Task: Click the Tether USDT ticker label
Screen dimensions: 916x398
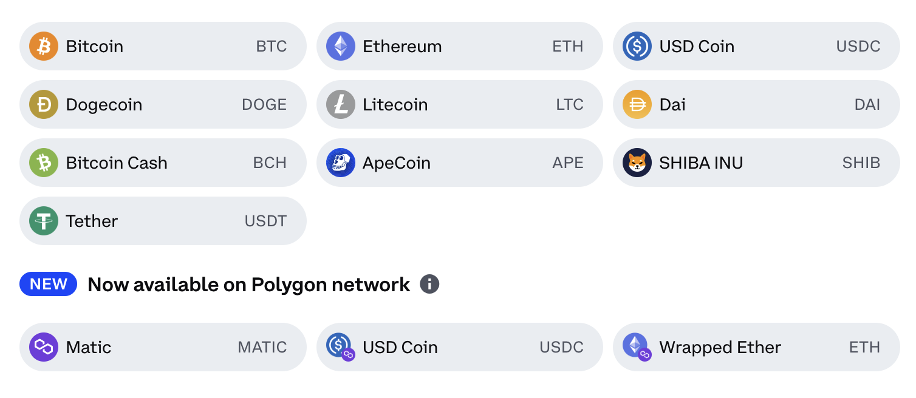Action: (x=265, y=221)
